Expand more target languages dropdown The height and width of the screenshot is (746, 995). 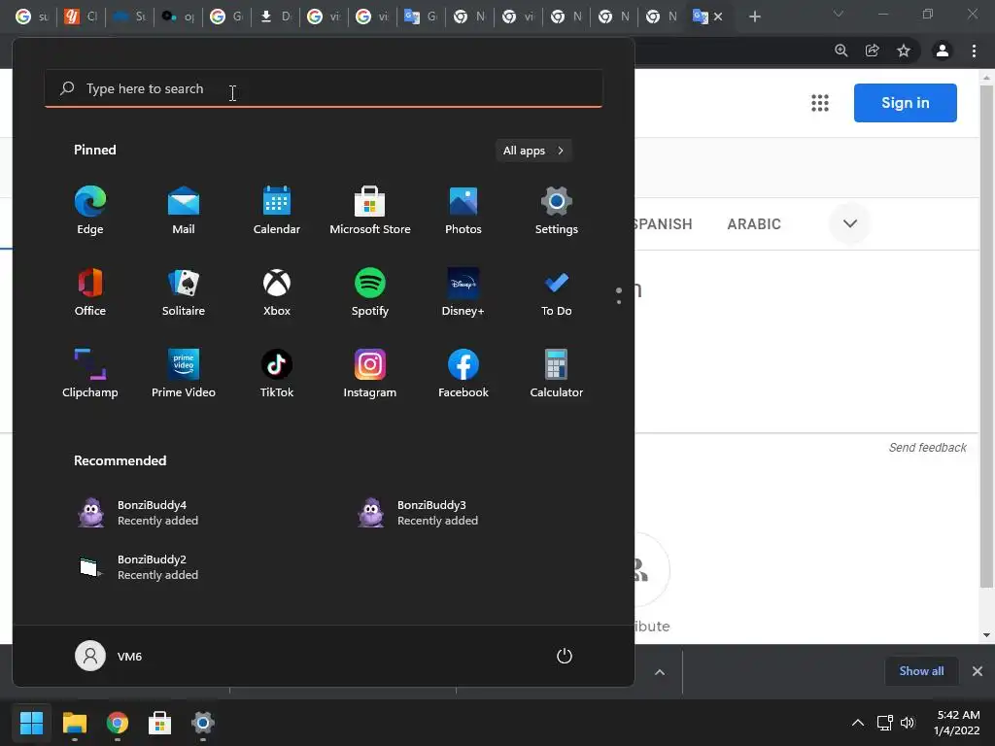coord(849,223)
